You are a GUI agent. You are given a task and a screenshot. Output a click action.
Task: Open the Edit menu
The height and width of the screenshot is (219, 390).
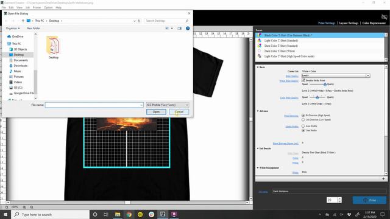point(11,7)
